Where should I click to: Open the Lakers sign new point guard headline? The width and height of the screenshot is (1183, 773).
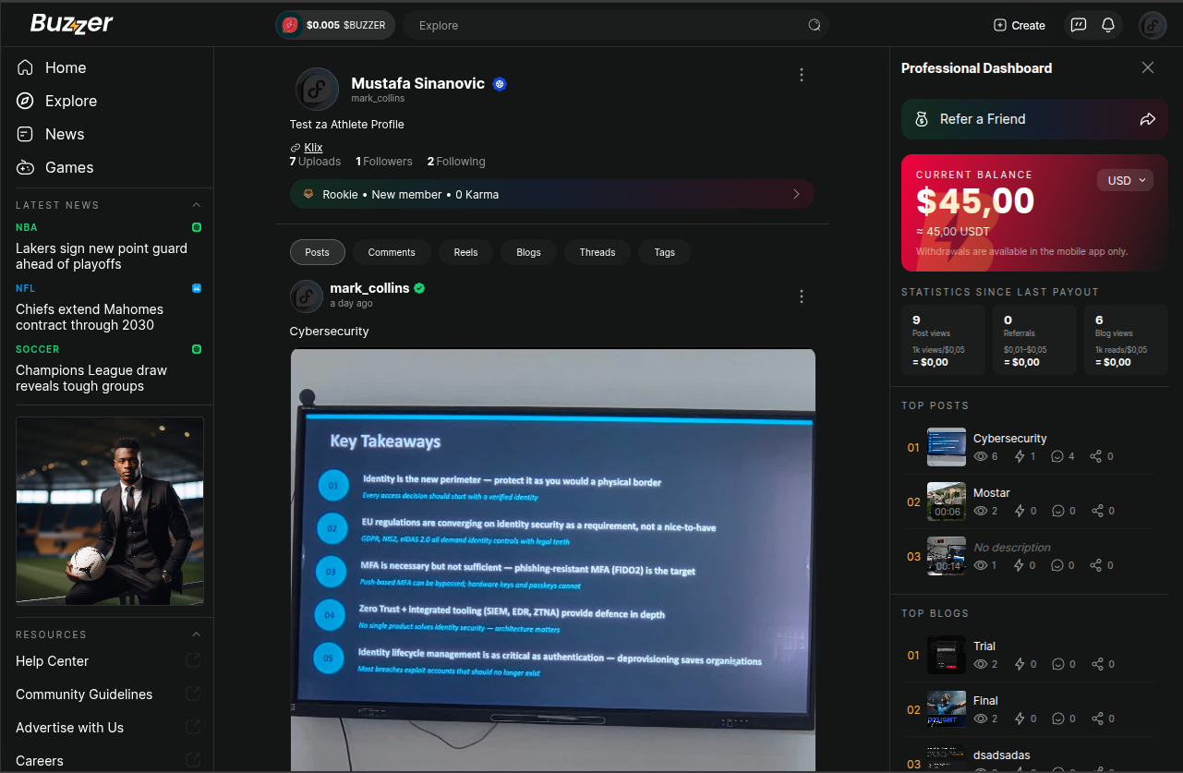pos(102,256)
